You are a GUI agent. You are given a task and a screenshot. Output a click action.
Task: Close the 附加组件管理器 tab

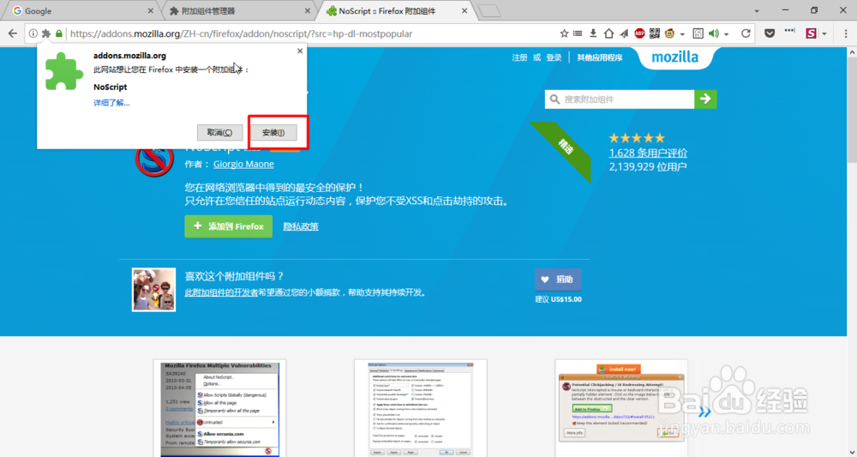coord(307,11)
